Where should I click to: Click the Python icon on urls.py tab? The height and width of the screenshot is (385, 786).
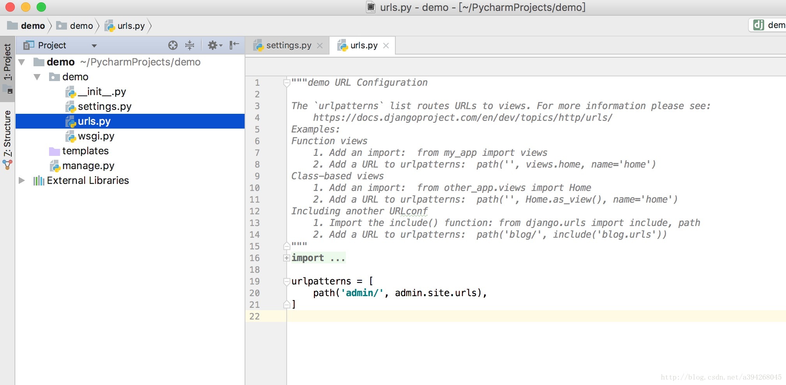342,46
